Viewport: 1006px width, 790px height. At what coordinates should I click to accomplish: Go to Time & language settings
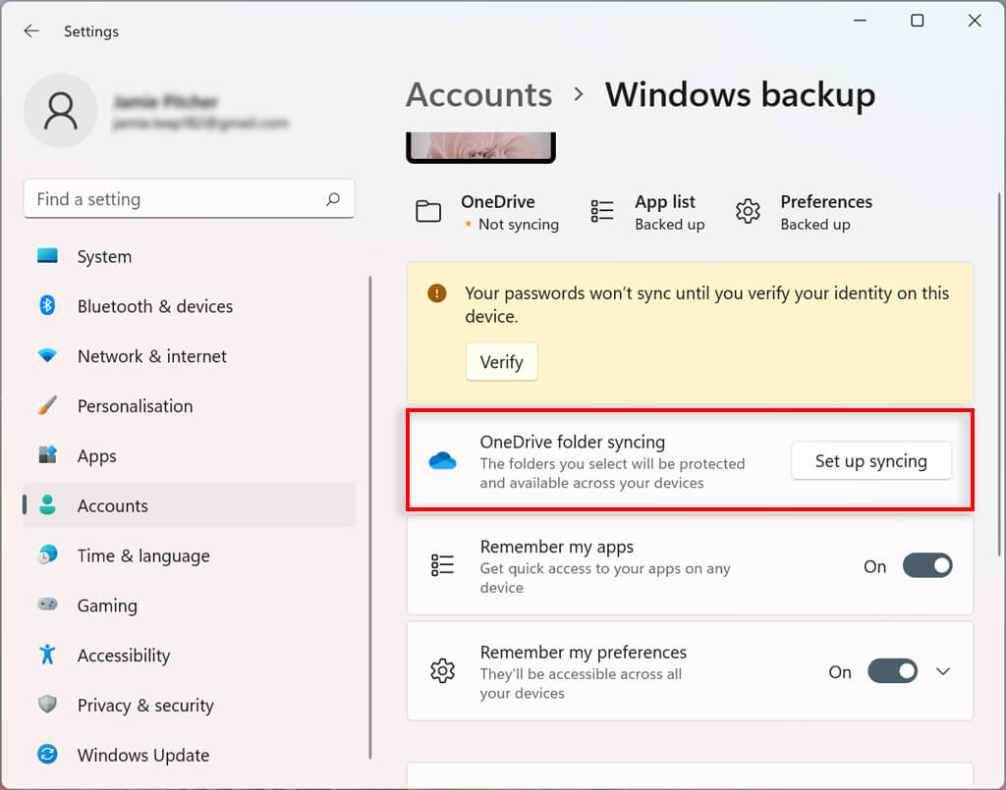click(x=143, y=555)
